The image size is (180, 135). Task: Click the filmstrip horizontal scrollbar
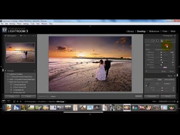83,112
